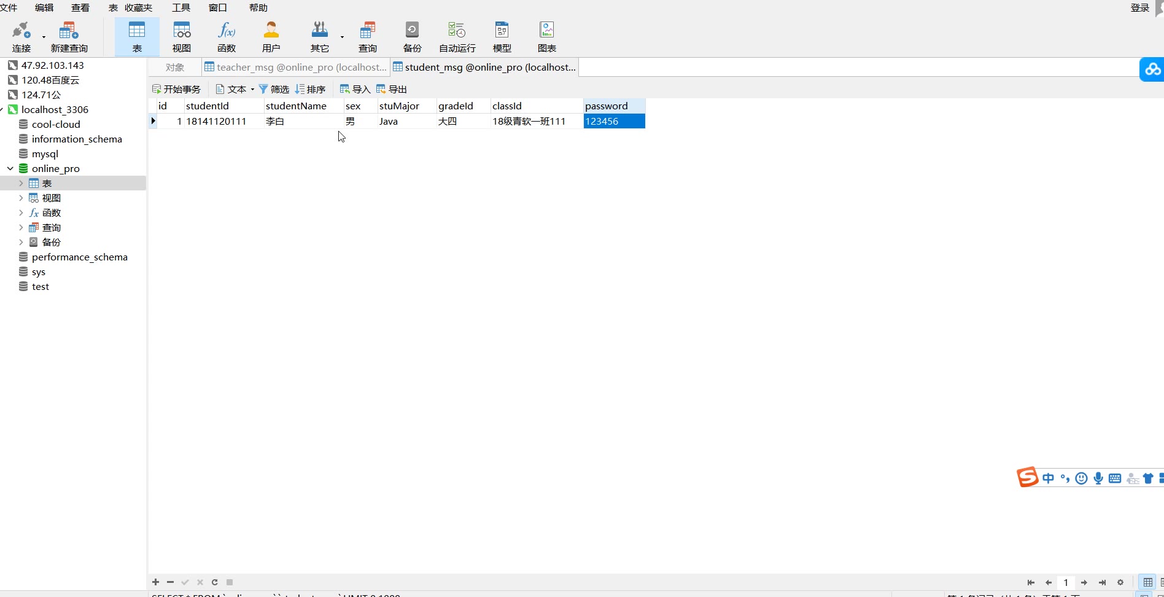Click the Function (函数) toolbar icon
1164x597 pixels.
tap(227, 37)
